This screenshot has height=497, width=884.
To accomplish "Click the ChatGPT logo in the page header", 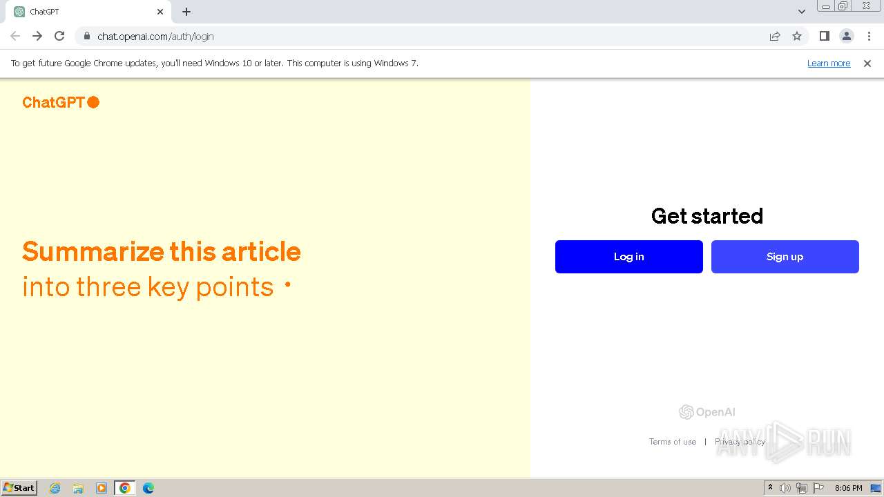I will point(61,102).
